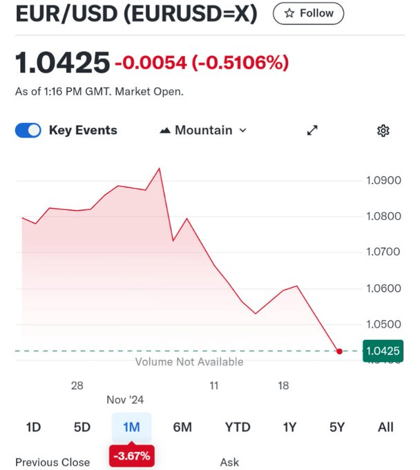
Task: Open chart settings gear icon
Action: click(x=383, y=131)
